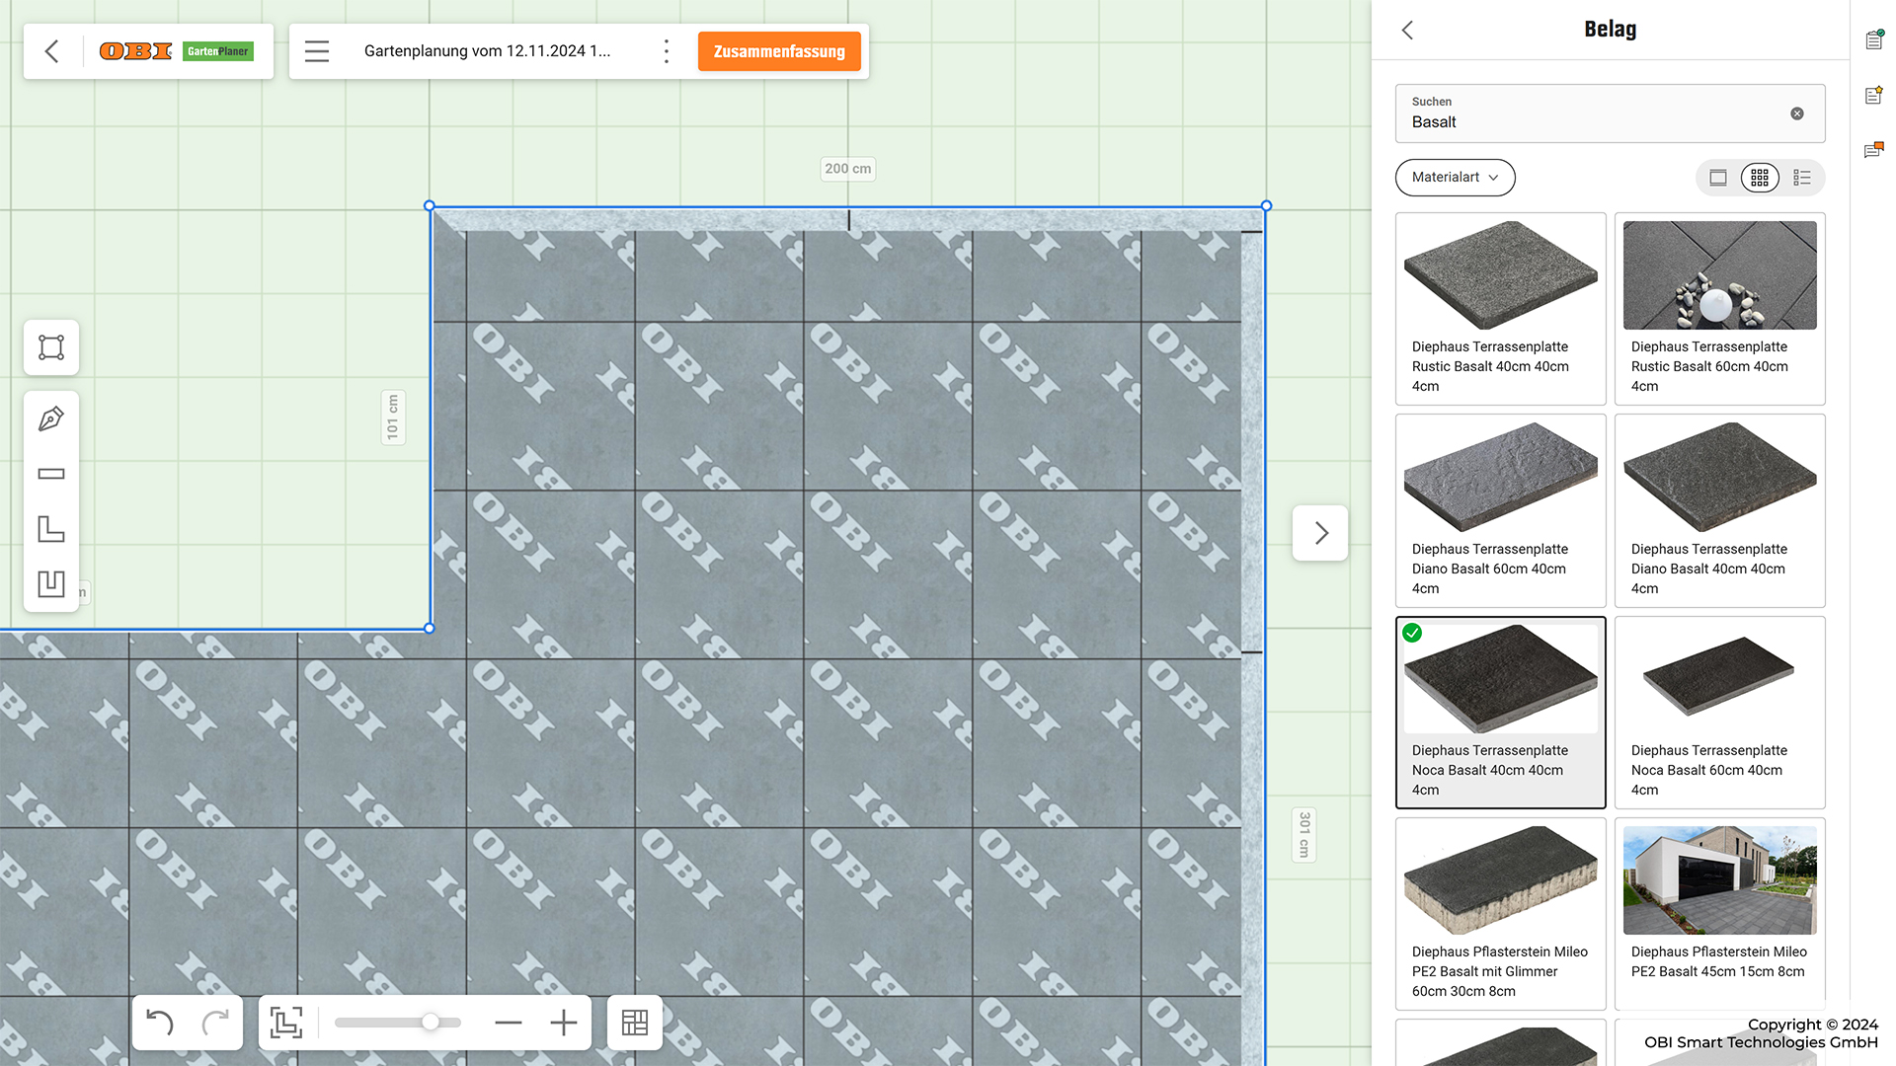
Task: Select the U-shape area tool
Action: (x=51, y=583)
